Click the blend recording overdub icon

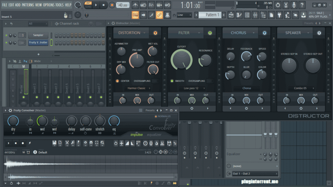coord(159,5)
